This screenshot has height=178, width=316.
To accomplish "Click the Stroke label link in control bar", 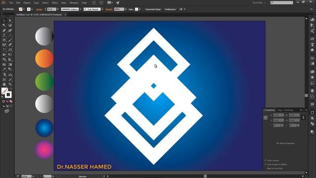I will point(39,9).
